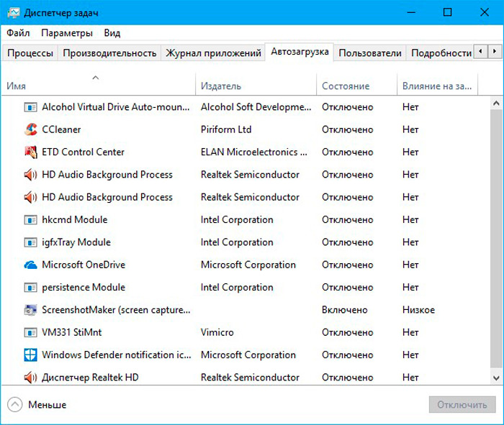
Task: Click the CCleaner startup entry icon
Action: 30,129
